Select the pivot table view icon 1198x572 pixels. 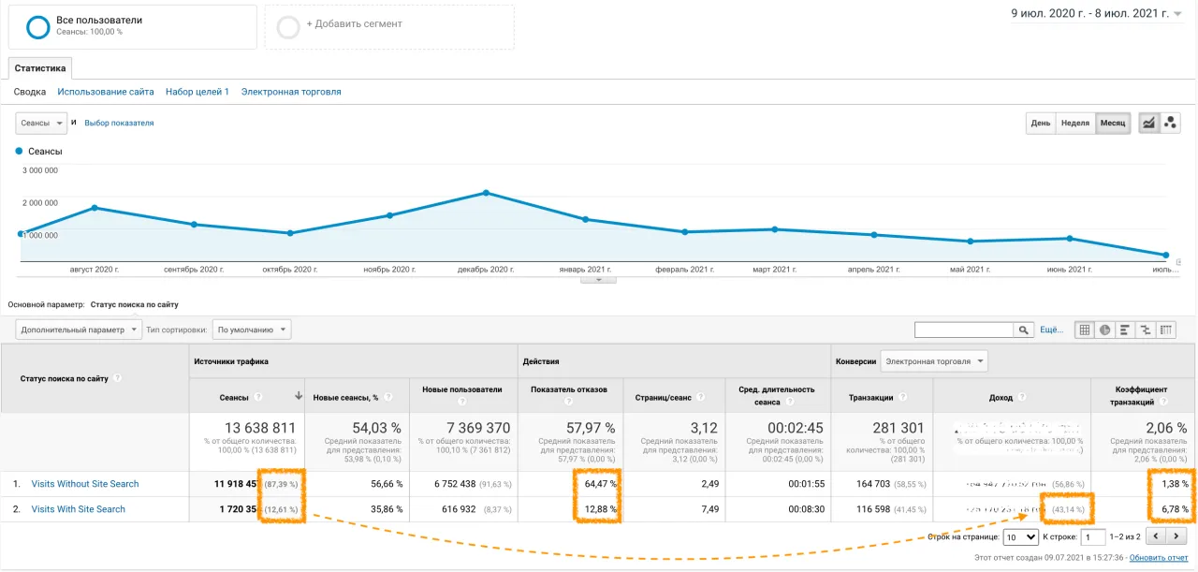point(1166,330)
